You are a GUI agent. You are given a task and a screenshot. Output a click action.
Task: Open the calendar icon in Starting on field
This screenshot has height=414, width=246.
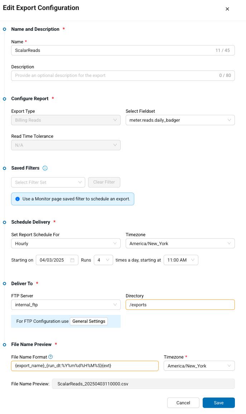72,260
